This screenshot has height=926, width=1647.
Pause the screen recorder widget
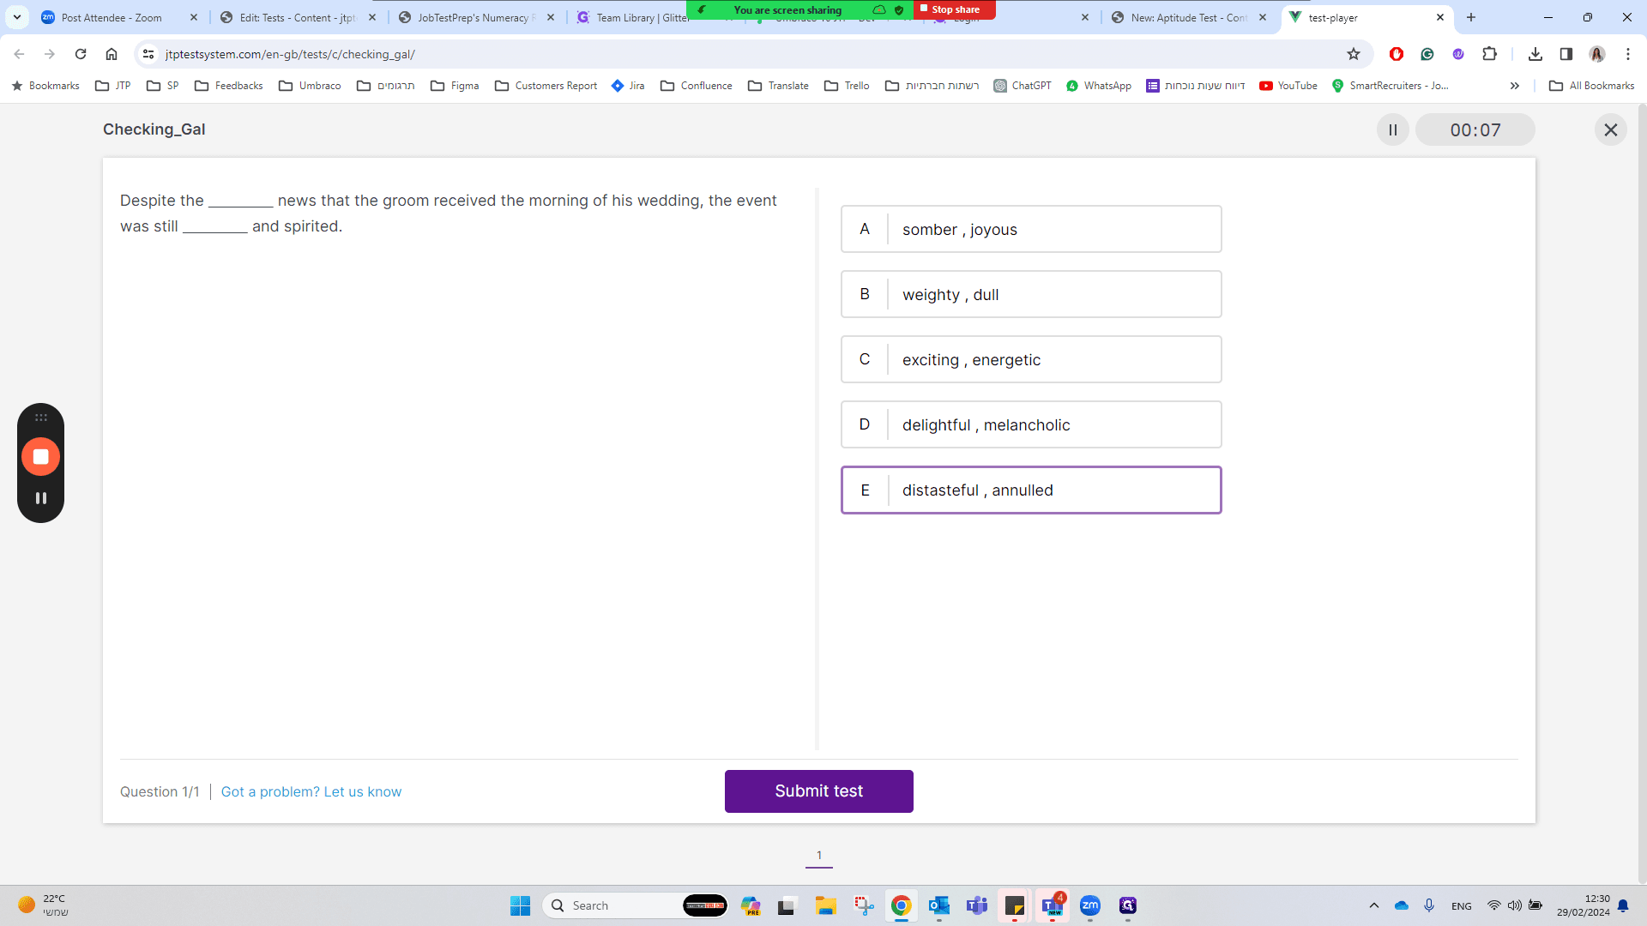pos(40,498)
